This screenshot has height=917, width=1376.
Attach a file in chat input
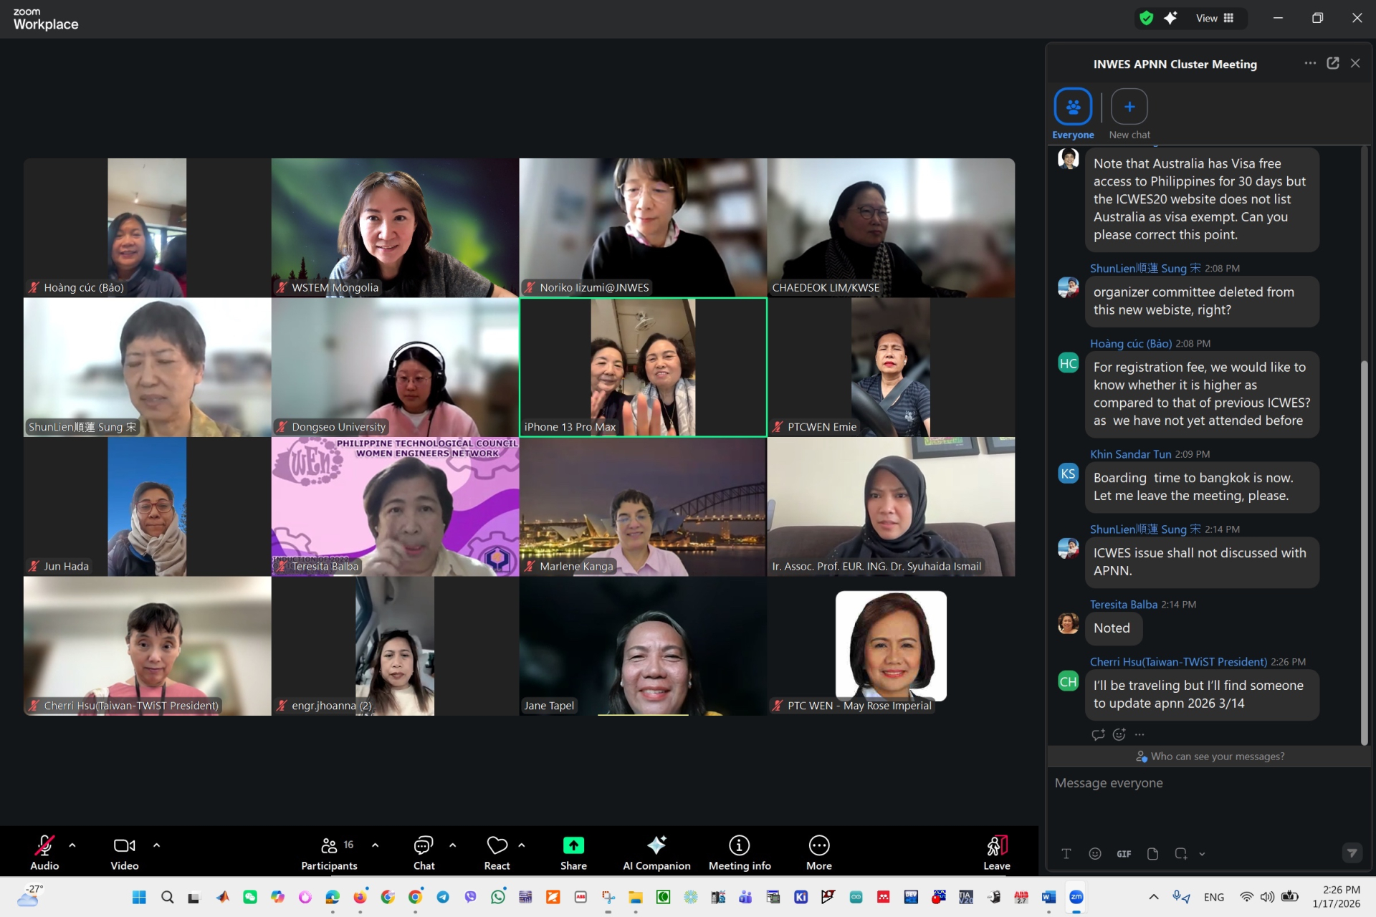[1152, 853]
